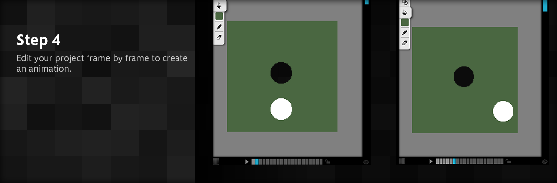Toggle the grid icon in right editor
This screenshot has width=557, height=183.
402,161
